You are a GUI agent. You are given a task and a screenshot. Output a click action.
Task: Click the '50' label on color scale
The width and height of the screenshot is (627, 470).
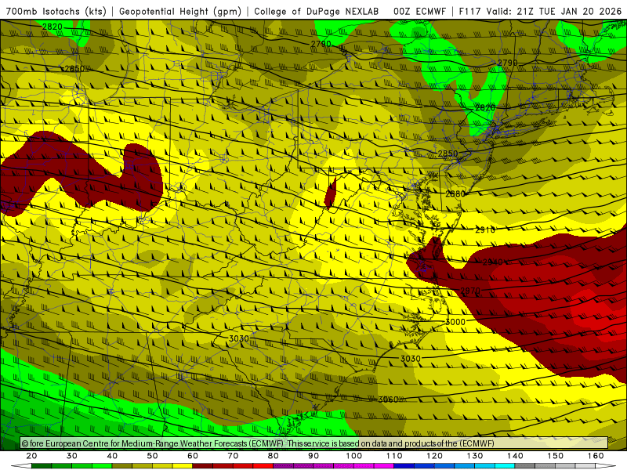[x=152, y=456]
